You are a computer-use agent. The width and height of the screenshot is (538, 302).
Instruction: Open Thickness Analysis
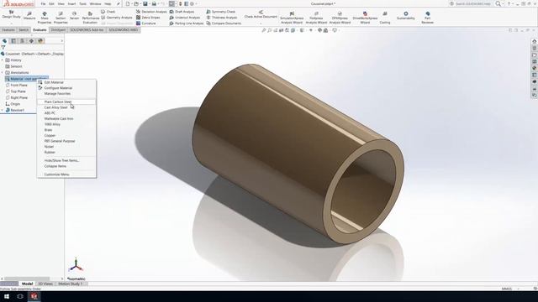point(222,18)
